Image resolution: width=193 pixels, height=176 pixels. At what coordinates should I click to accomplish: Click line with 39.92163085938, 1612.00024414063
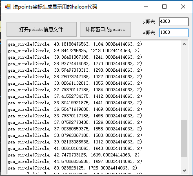point(75,142)
